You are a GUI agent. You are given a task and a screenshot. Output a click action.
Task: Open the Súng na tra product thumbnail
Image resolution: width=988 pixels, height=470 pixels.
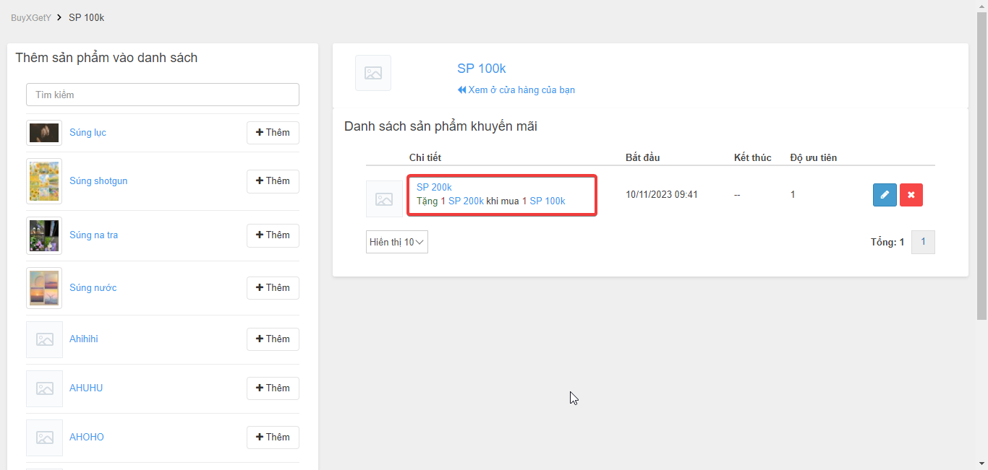click(x=44, y=235)
